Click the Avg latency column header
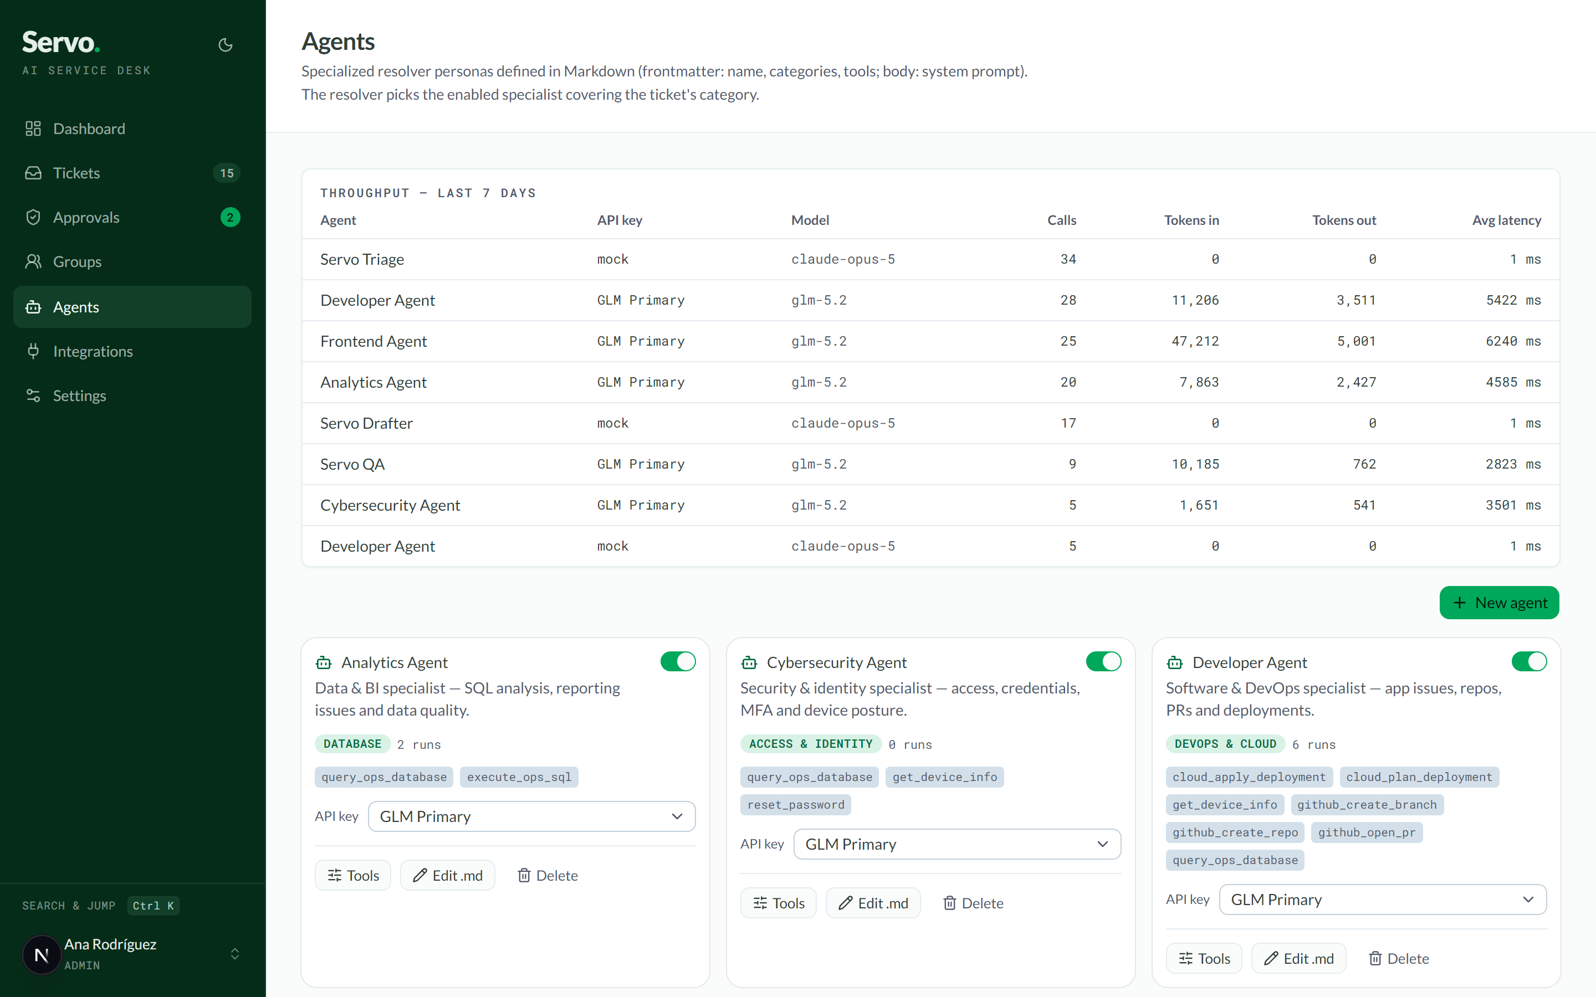1596x997 pixels. [1506, 220]
